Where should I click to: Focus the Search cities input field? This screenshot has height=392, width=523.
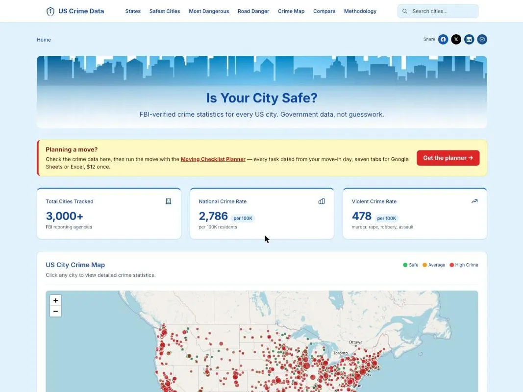point(438,11)
